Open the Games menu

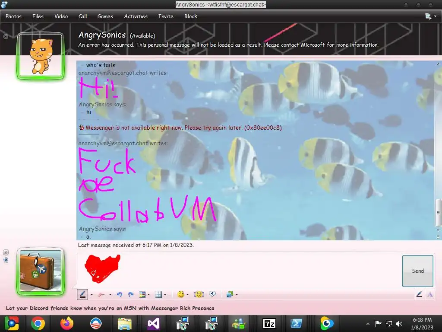click(105, 16)
